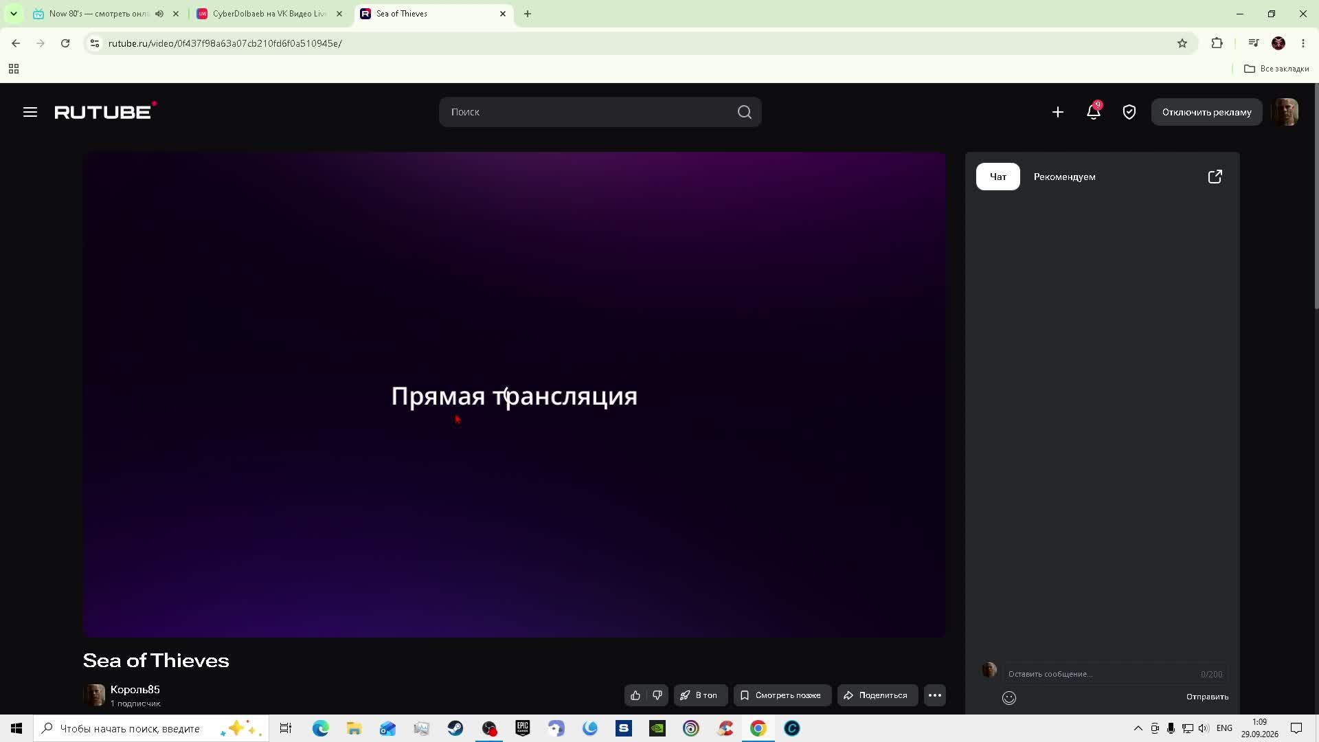Open the user profile avatar in header

click(x=1285, y=112)
